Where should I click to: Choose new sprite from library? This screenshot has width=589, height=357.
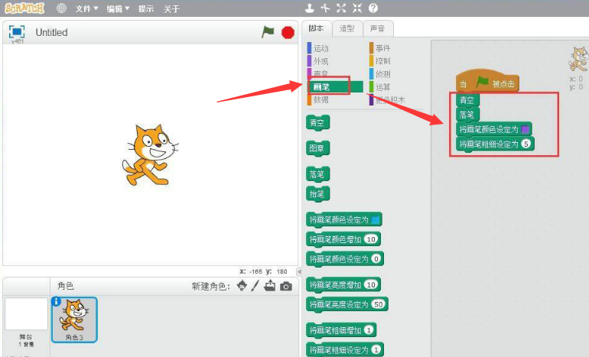coord(242,286)
